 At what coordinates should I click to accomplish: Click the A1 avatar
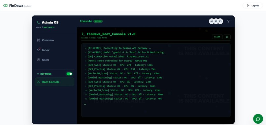(212, 21)
